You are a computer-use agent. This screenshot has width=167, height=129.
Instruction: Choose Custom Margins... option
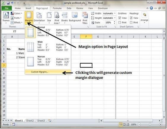coord(48,72)
